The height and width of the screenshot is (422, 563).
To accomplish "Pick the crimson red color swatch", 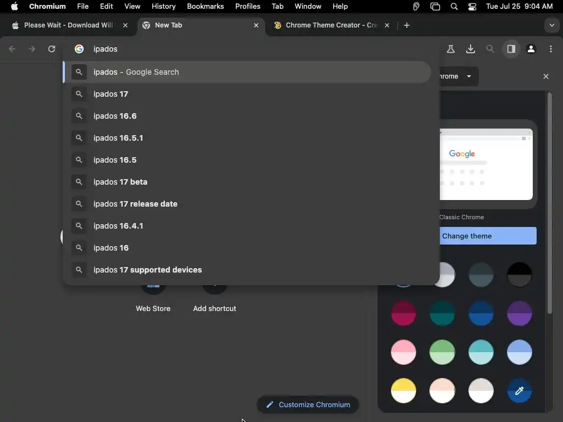I will pyautogui.click(x=404, y=314).
